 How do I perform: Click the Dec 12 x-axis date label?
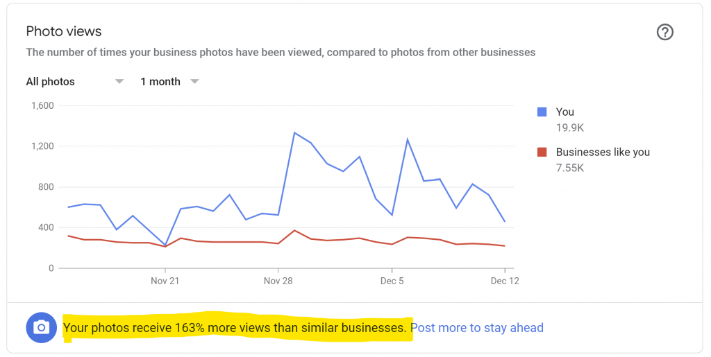click(505, 281)
